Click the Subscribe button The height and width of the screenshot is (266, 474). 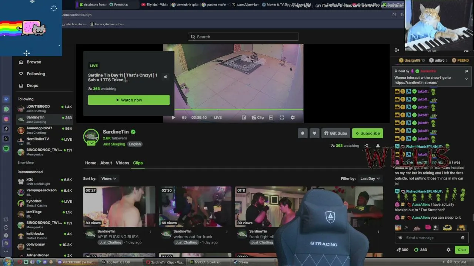click(367, 133)
